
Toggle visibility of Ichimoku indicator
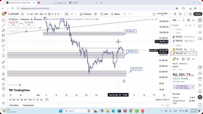27,31
